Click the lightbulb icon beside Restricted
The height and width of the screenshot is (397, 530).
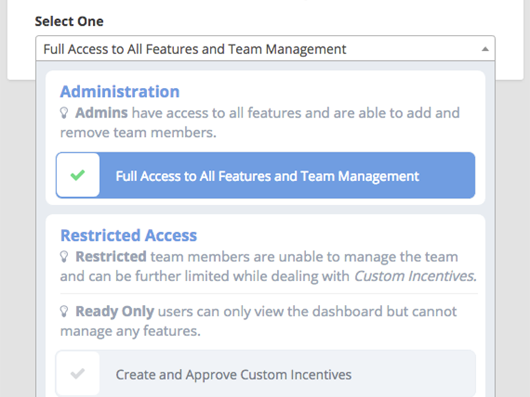(x=65, y=257)
